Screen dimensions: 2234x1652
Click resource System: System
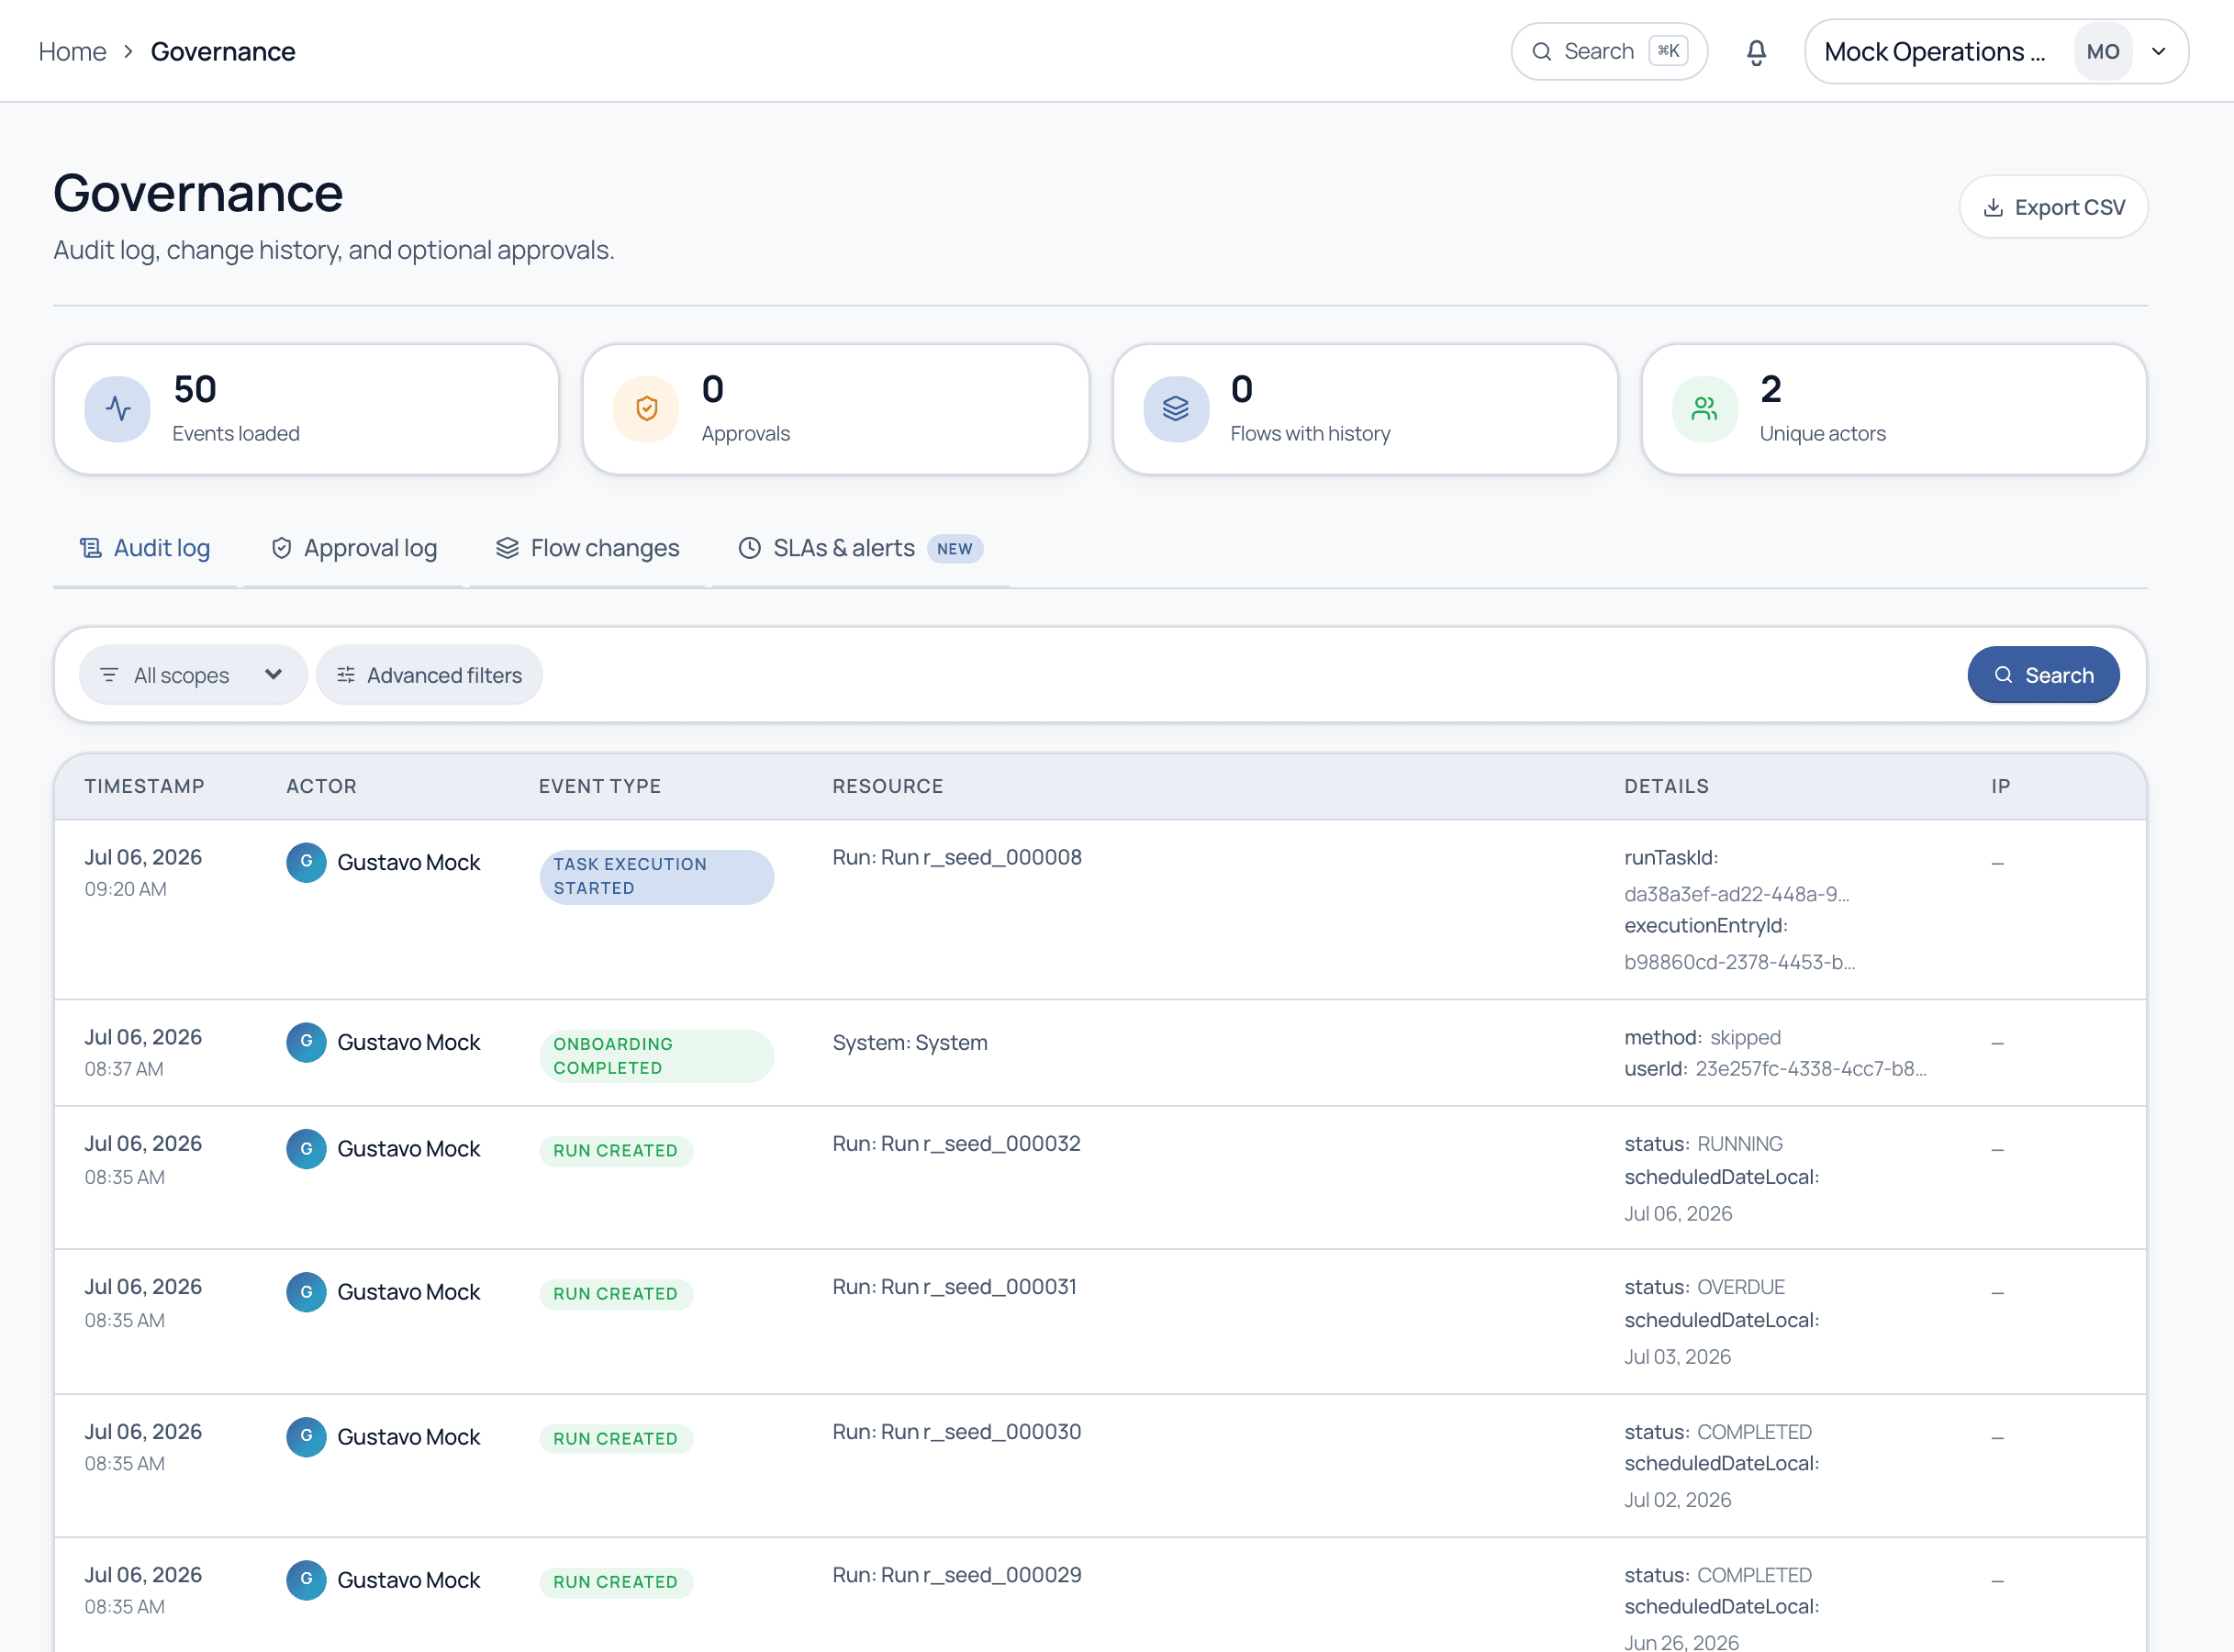(x=910, y=1042)
